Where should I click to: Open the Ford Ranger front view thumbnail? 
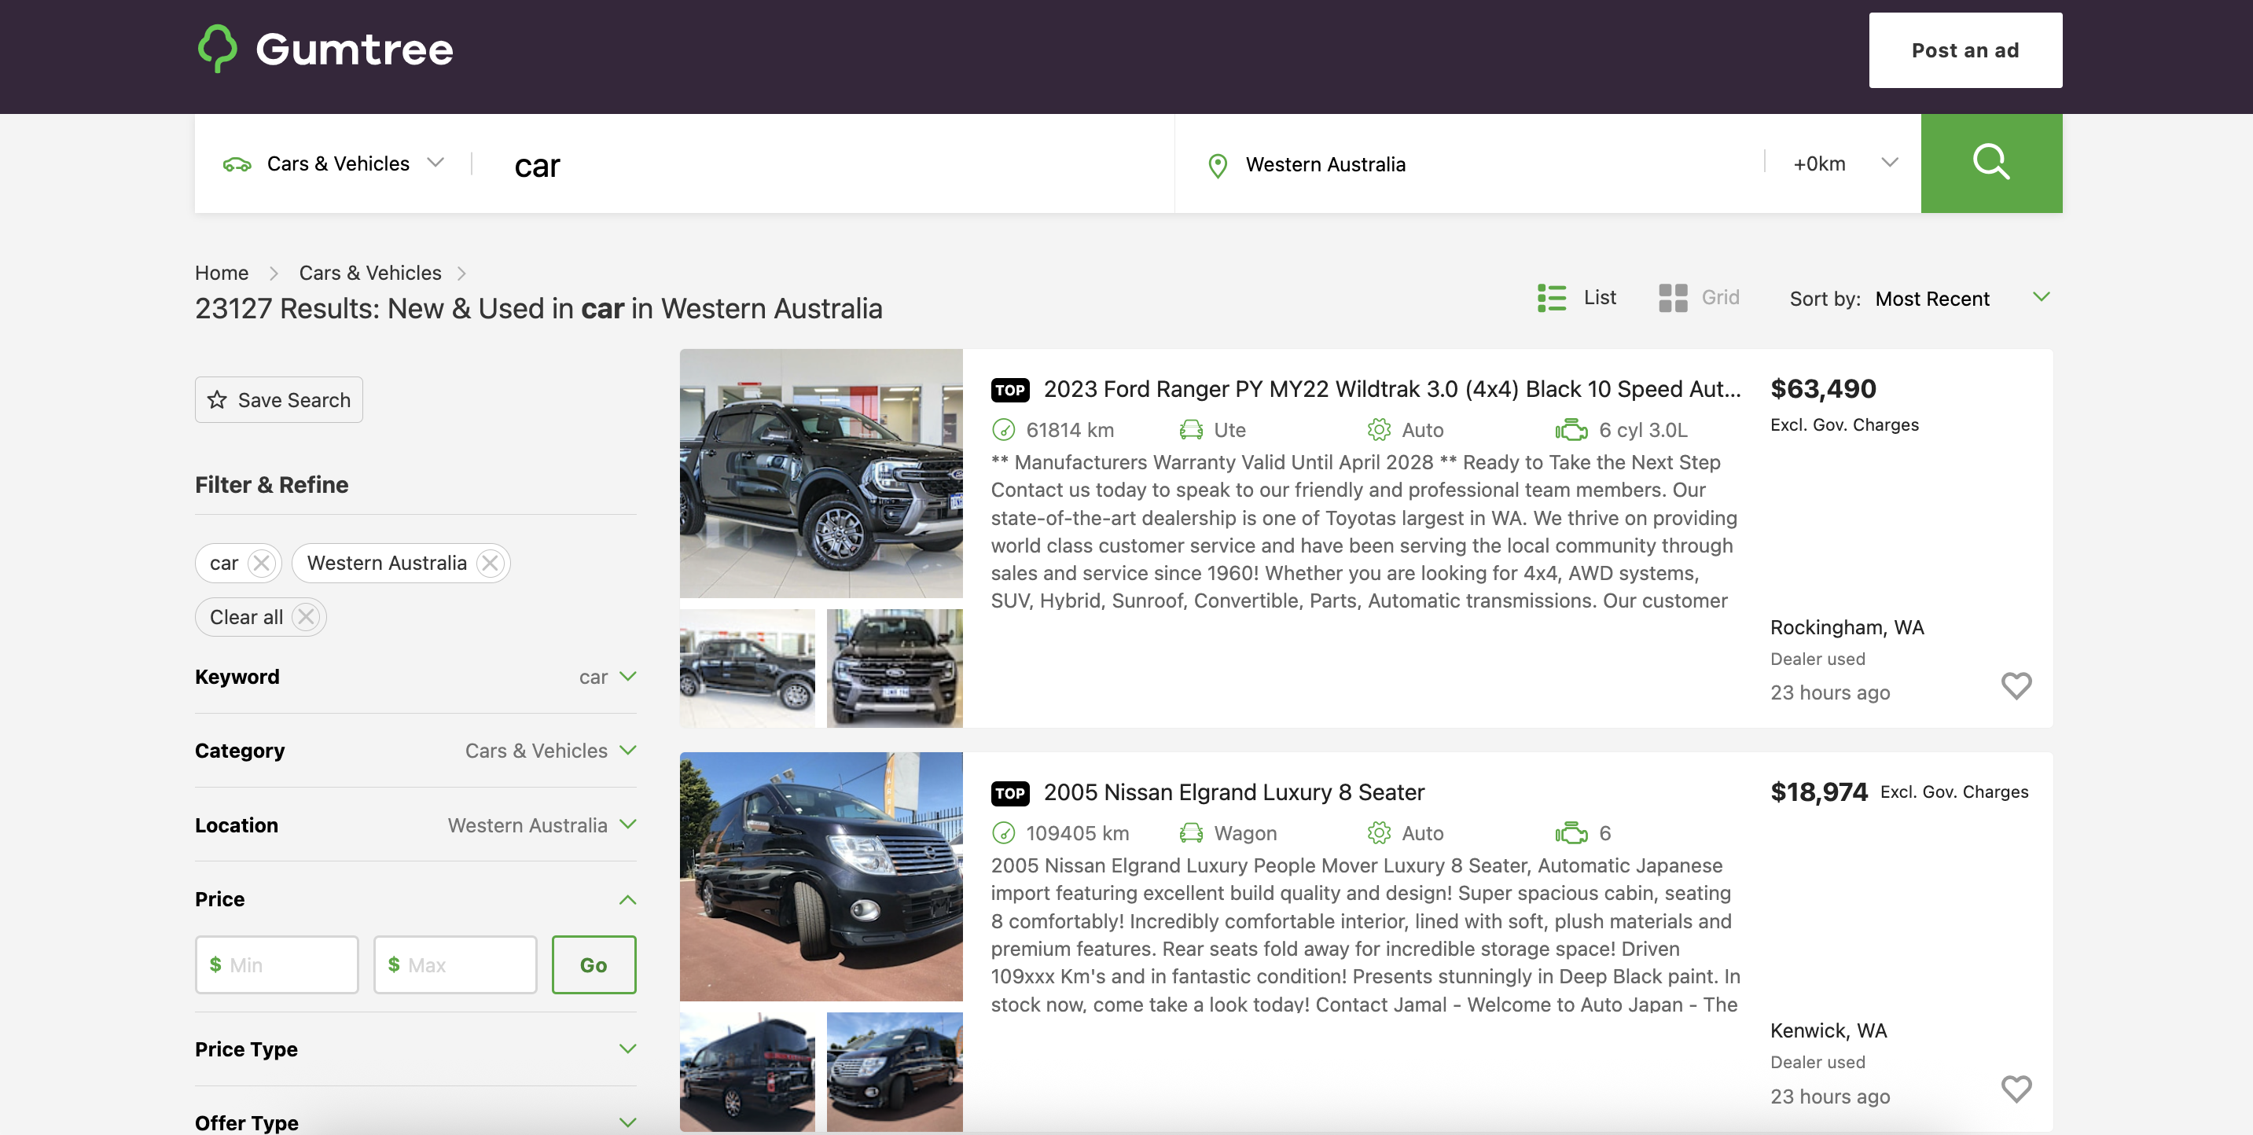pyautogui.click(x=894, y=668)
